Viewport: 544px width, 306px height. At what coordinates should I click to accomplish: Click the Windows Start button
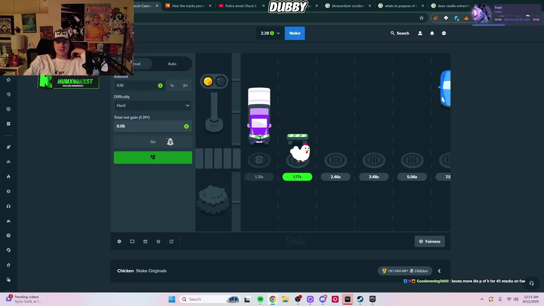pos(172,299)
